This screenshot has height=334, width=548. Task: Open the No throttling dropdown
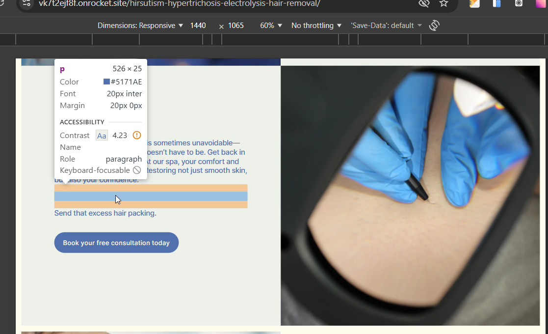coord(316,26)
